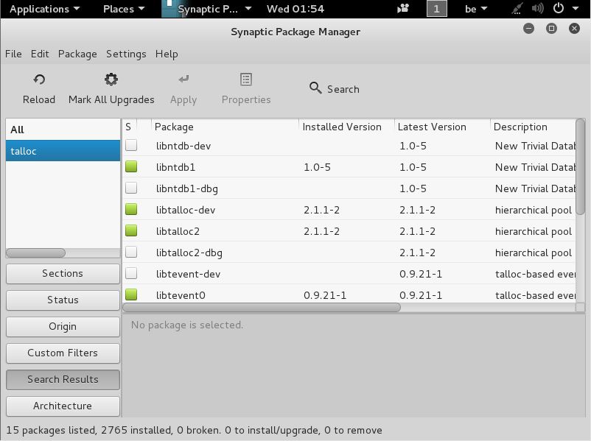Minimize the Synaptic window
This screenshot has width=591, height=441.
pos(529,28)
